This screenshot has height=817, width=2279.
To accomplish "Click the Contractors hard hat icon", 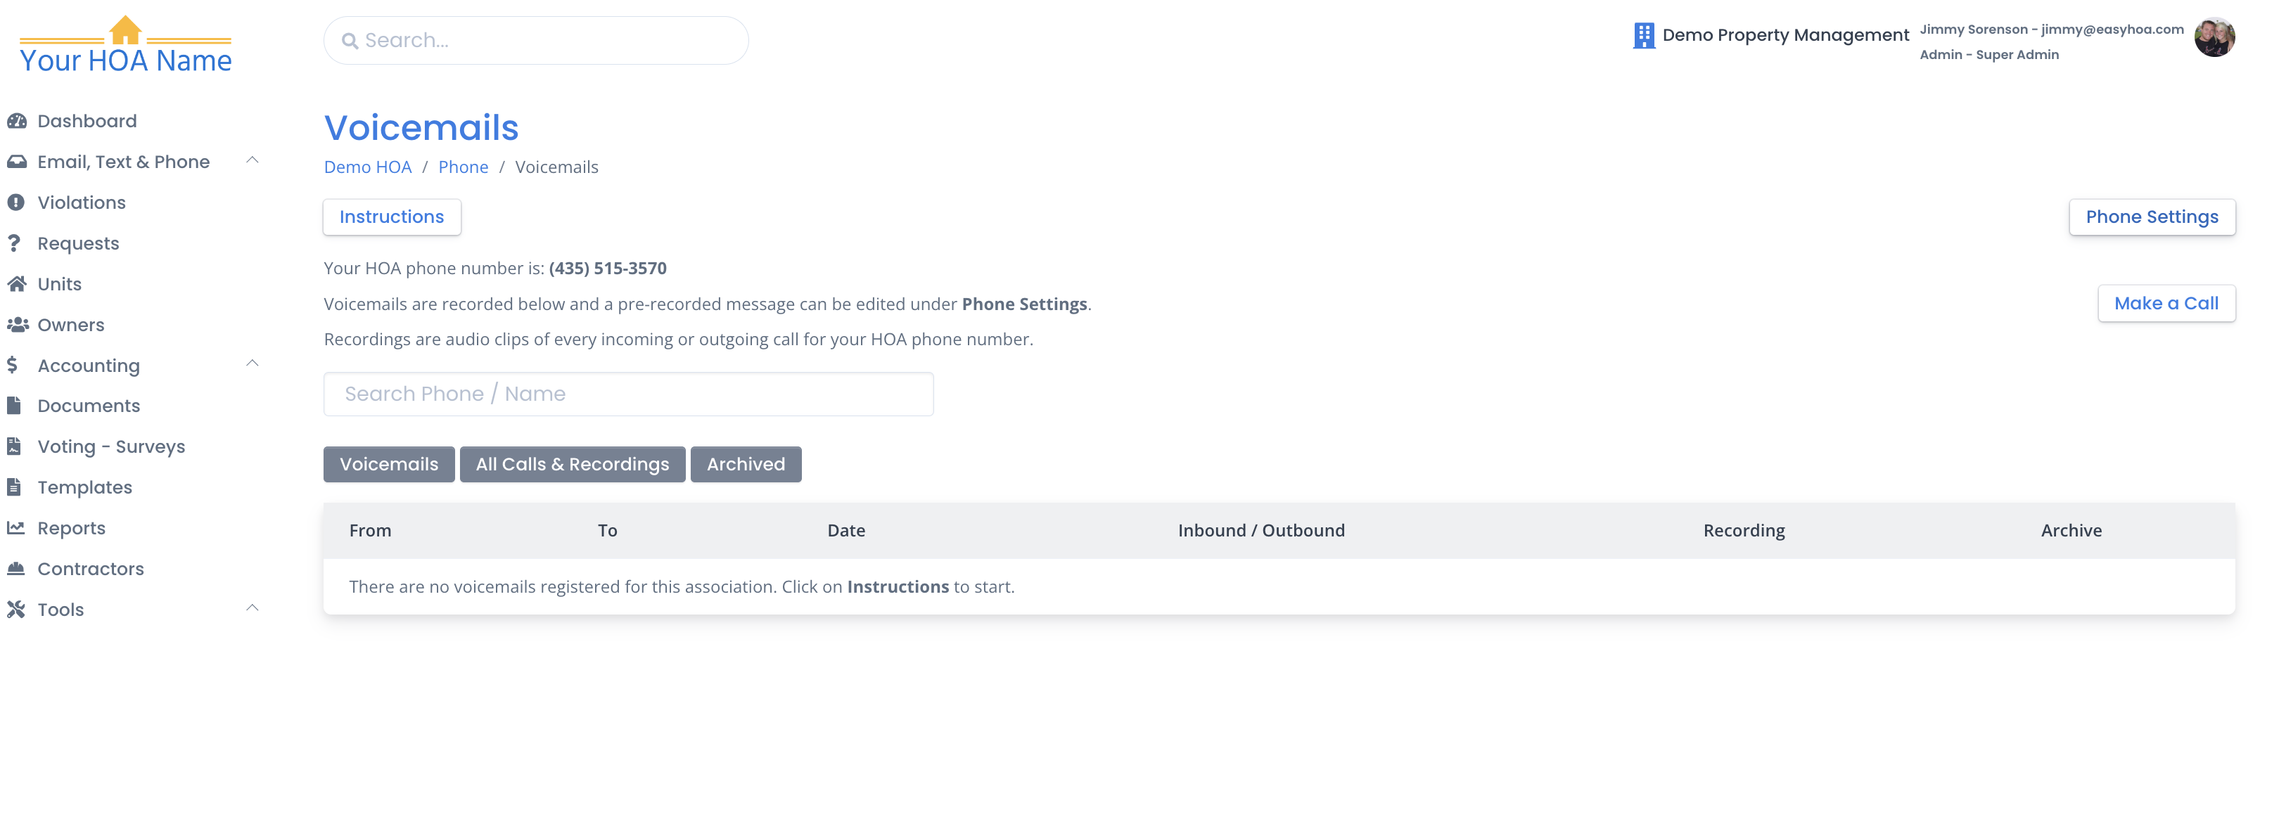I will click(16, 569).
